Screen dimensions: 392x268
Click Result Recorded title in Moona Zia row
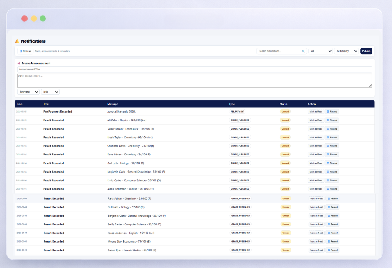[54, 241]
